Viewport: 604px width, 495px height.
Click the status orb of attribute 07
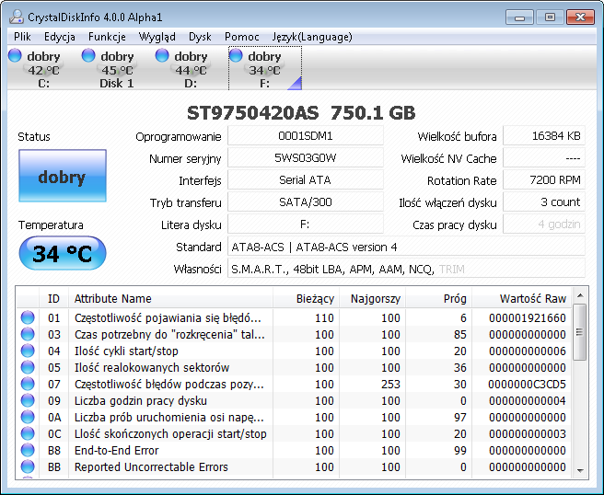(x=28, y=384)
